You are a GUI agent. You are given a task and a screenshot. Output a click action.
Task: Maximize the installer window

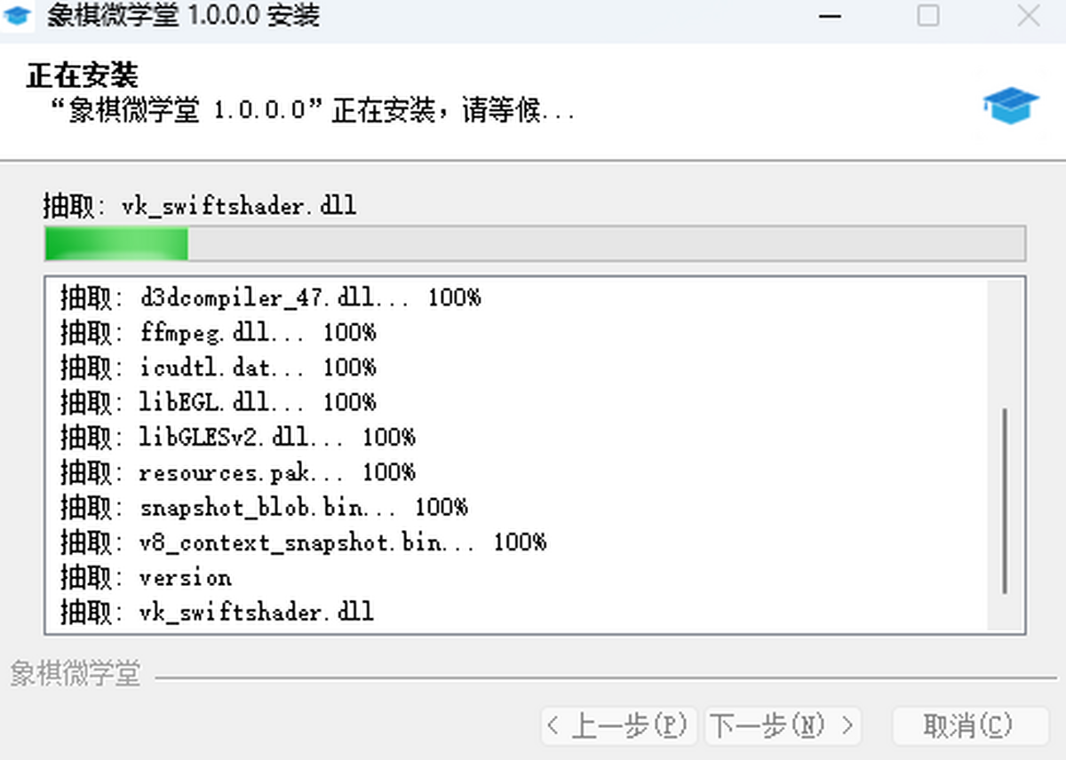(x=928, y=16)
